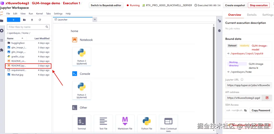The width and height of the screenshot is (274, 134).
Task: Copy the SSH command icon
Action: (245, 110)
